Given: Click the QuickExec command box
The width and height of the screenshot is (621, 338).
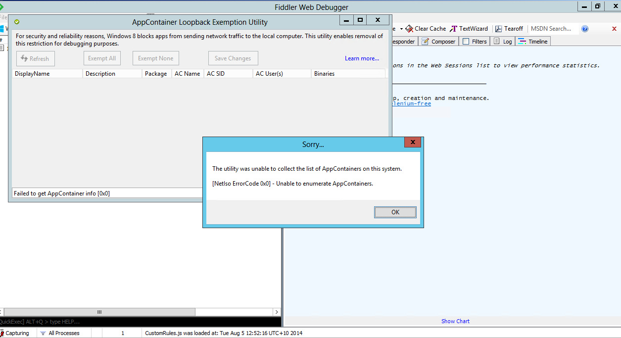Looking at the screenshot, I should click(141, 322).
